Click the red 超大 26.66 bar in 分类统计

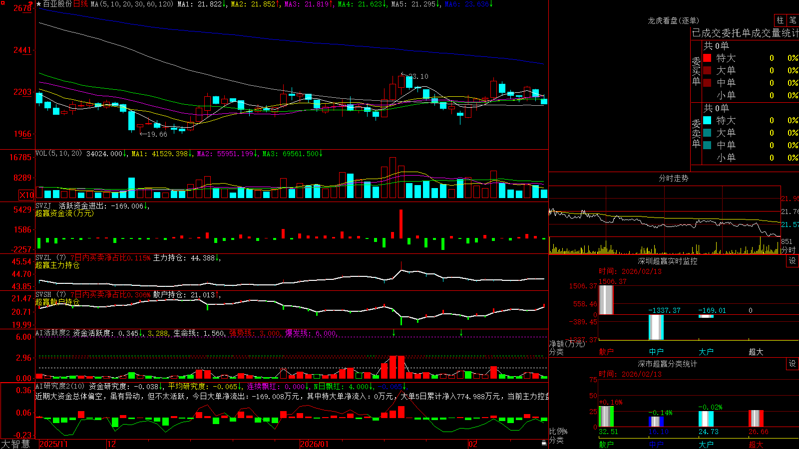(x=756, y=419)
